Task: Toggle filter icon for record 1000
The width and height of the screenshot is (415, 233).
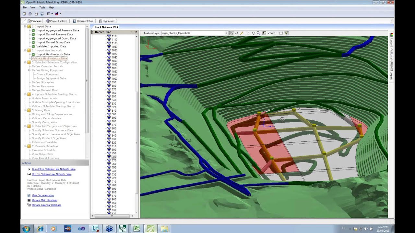Action: tap(109, 79)
